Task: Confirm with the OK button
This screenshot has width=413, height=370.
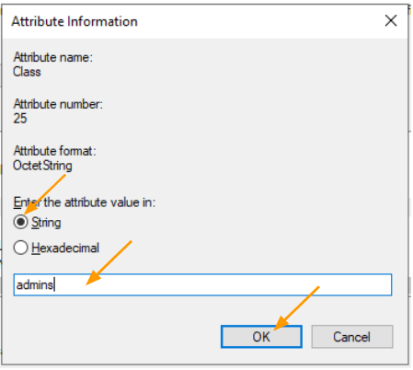Action: click(x=261, y=337)
